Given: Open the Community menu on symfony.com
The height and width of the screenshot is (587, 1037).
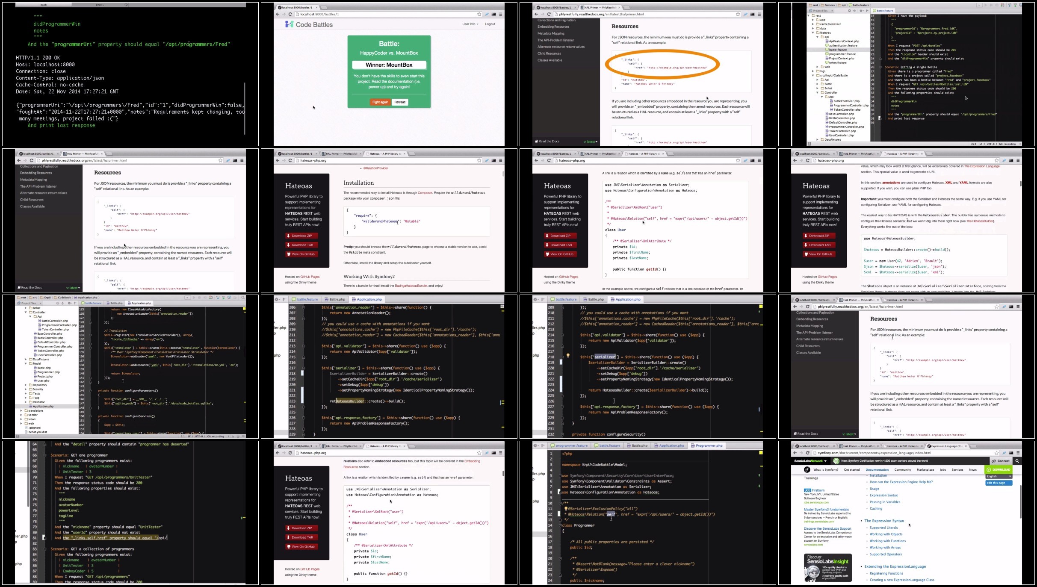Looking at the screenshot, I should click(902, 469).
